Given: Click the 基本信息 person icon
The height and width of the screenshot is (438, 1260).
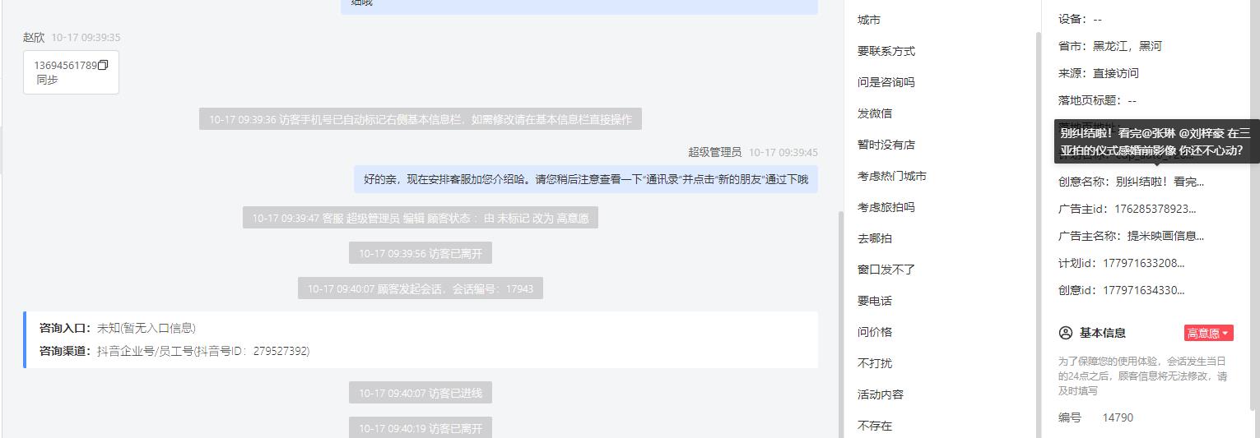Looking at the screenshot, I should tap(1066, 333).
